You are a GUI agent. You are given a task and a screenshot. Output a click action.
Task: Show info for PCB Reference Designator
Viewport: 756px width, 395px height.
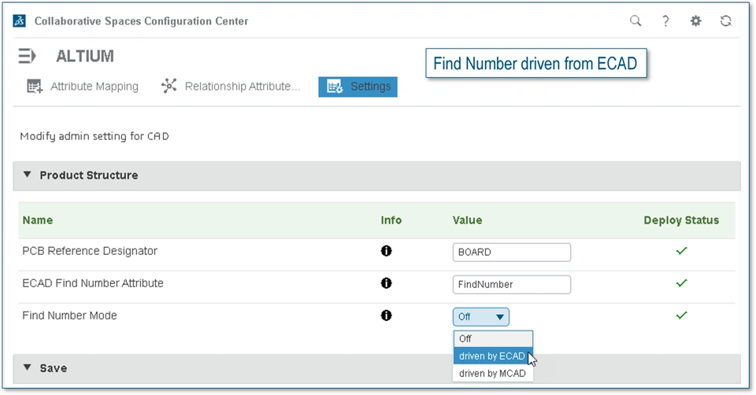(386, 251)
